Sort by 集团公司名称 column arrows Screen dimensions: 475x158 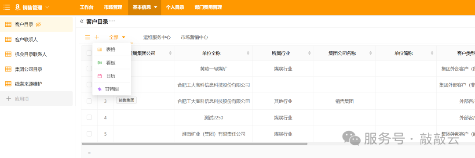click(370, 53)
